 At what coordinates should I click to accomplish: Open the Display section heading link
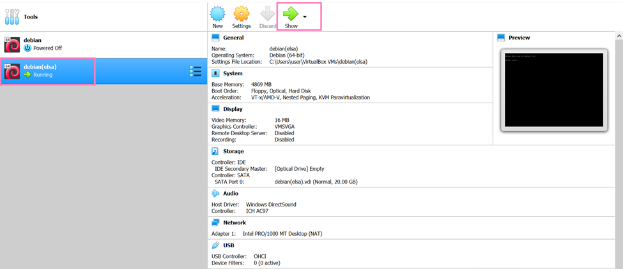pyautogui.click(x=233, y=109)
